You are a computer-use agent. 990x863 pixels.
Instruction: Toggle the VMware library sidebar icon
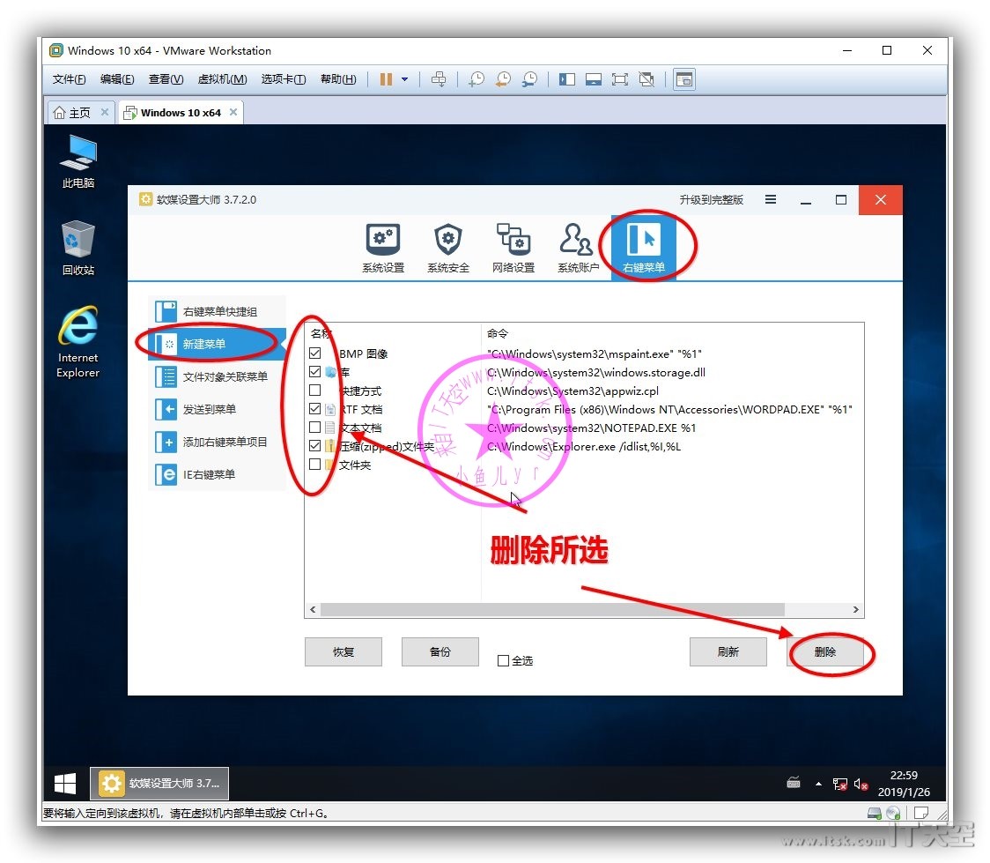567,79
